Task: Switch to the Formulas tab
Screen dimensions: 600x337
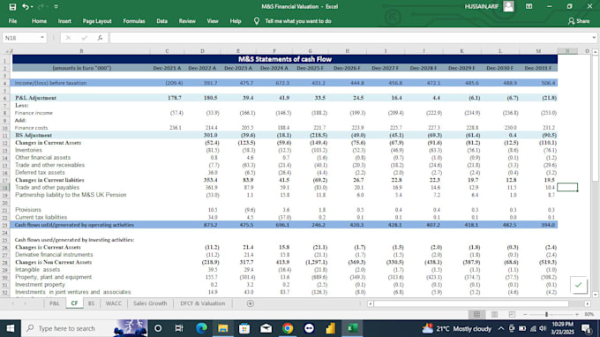Action: tap(134, 21)
